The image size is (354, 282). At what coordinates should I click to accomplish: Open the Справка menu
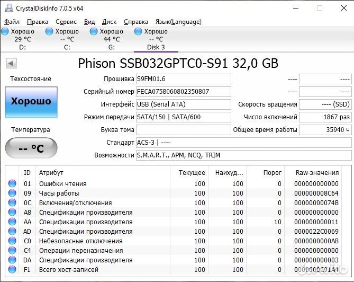click(136, 22)
